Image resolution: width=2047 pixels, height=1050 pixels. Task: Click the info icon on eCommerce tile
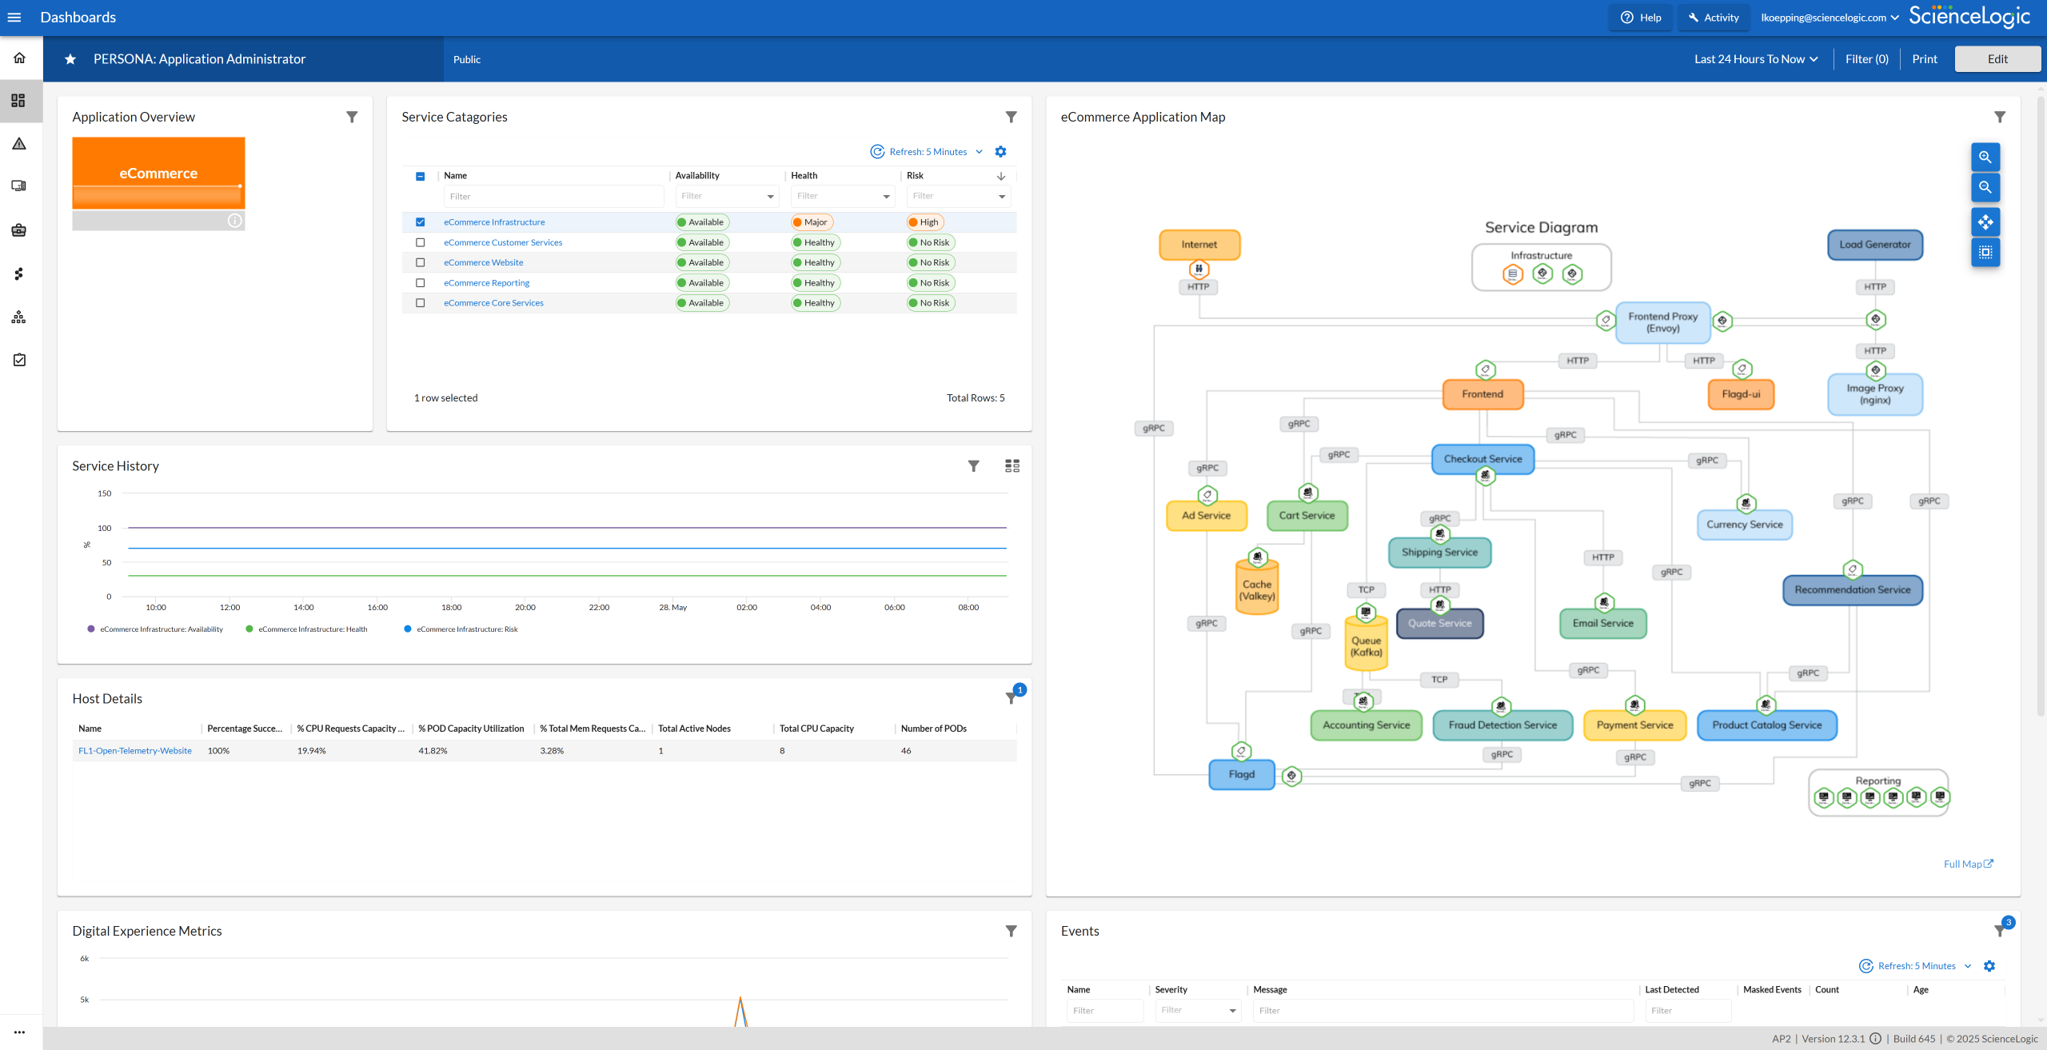click(x=235, y=221)
